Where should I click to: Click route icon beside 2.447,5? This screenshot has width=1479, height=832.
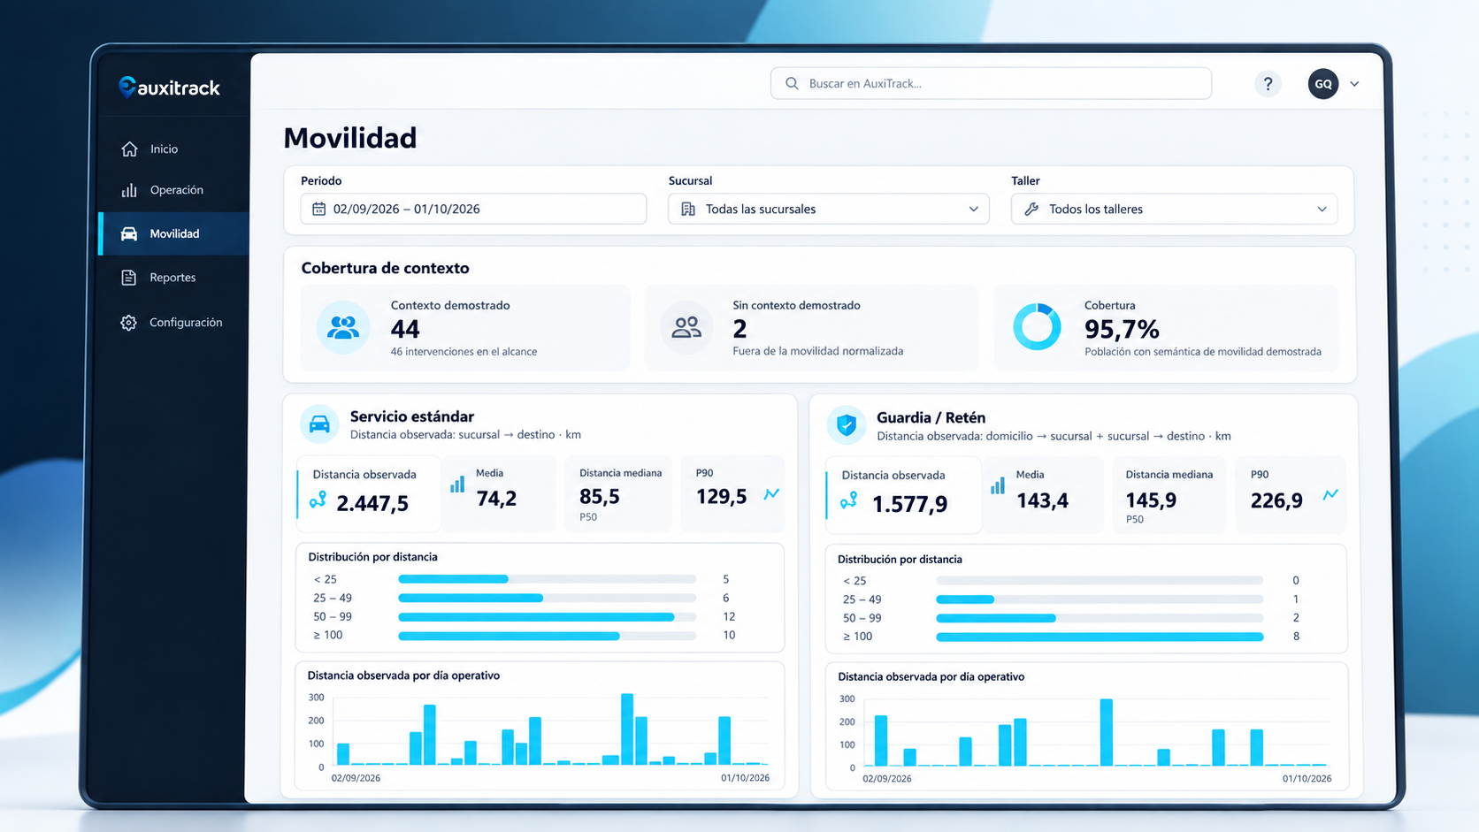pos(318,501)
